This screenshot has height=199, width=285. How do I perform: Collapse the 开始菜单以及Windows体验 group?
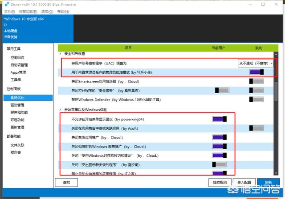click(x=60, y=109)
